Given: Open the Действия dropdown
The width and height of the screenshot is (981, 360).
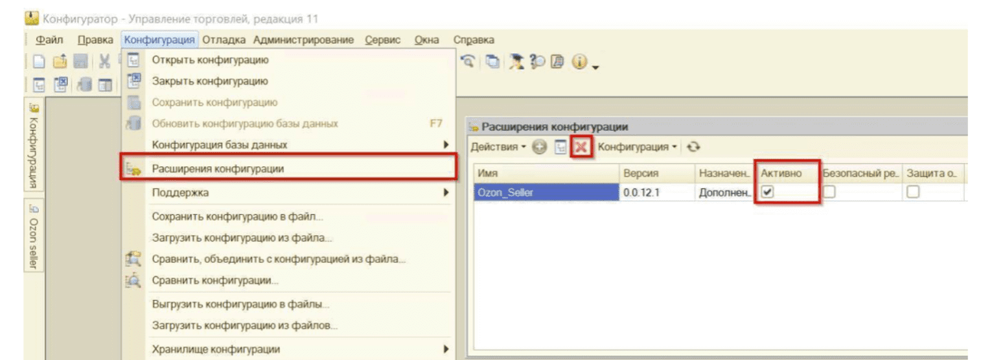Looking at the screenshot, I should click(498, 148).
